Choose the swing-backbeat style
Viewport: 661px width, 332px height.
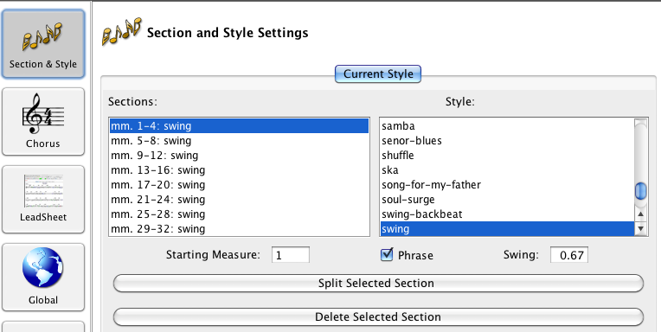tap(507, 214)
